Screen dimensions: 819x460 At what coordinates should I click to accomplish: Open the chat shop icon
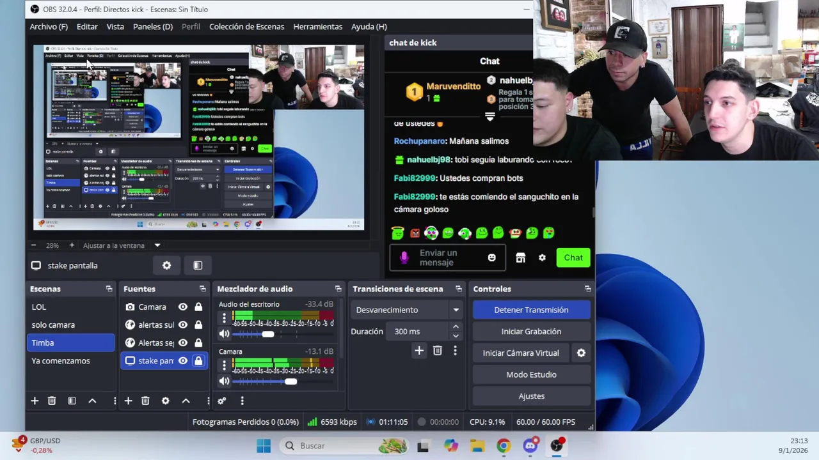pyautogui.click(x=520, y=257)
